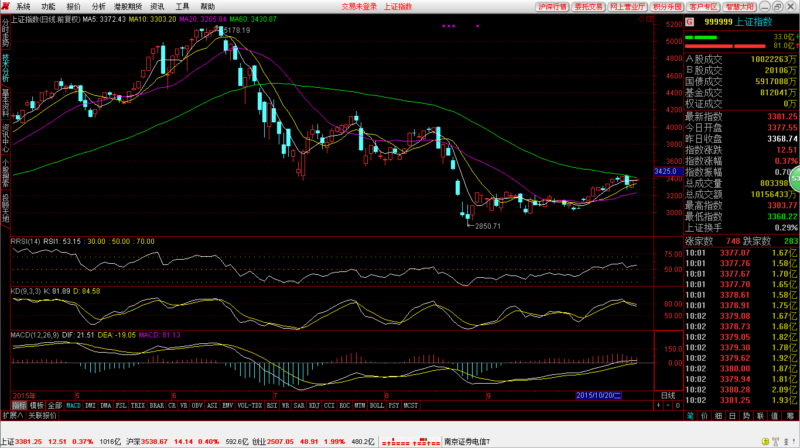Open the 报价 menu

click(x=74, y=6)
